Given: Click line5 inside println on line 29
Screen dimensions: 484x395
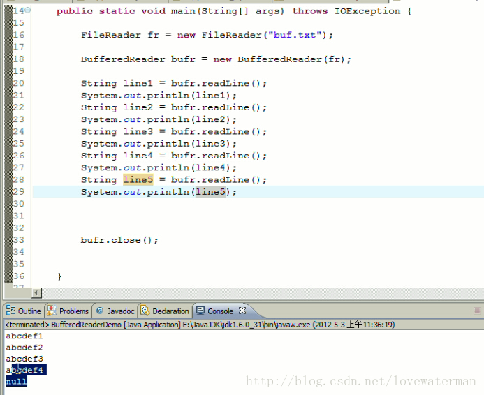Looking at the screenshot, I should pyautogui.click(x=210, y=192).
